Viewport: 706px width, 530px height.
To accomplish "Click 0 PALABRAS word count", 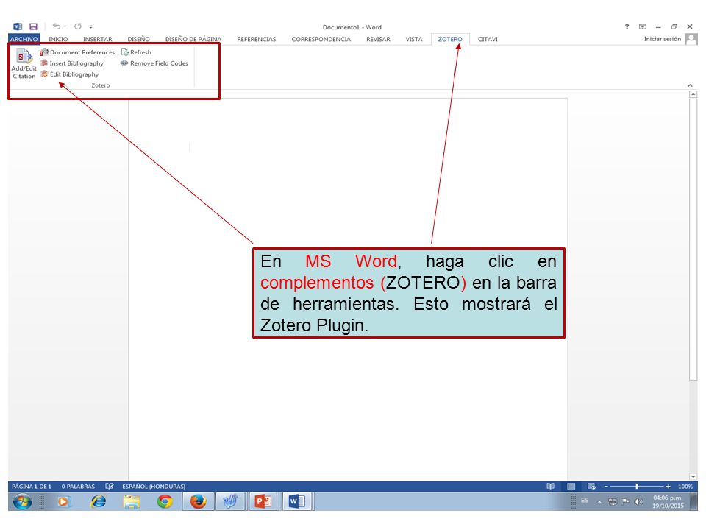I will (x=79, y=487).
